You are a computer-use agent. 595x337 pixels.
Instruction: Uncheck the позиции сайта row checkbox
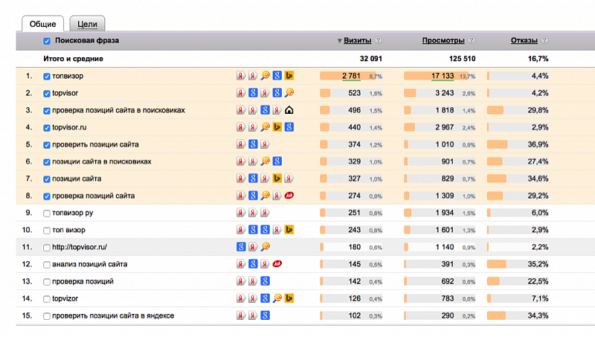click(47, 179)
